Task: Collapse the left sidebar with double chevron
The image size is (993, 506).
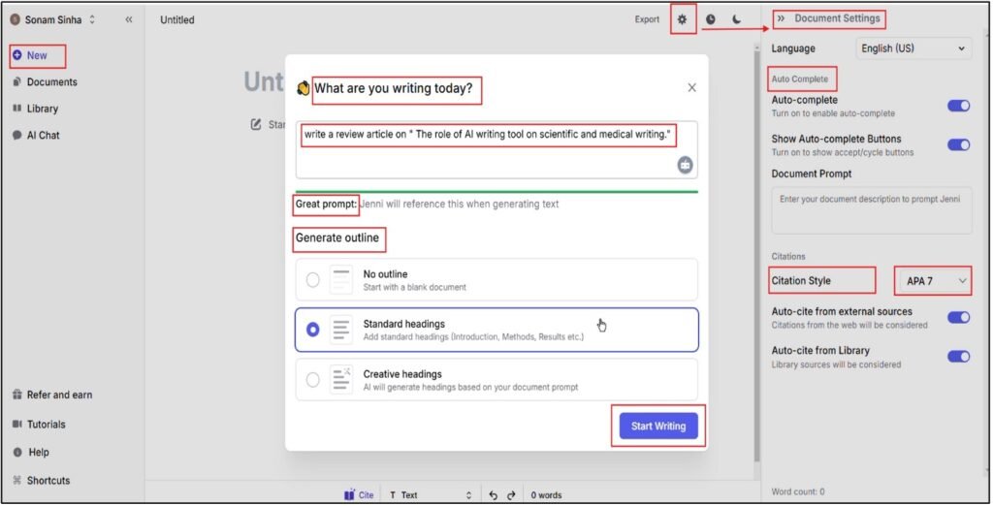Action: click(129, 19)
